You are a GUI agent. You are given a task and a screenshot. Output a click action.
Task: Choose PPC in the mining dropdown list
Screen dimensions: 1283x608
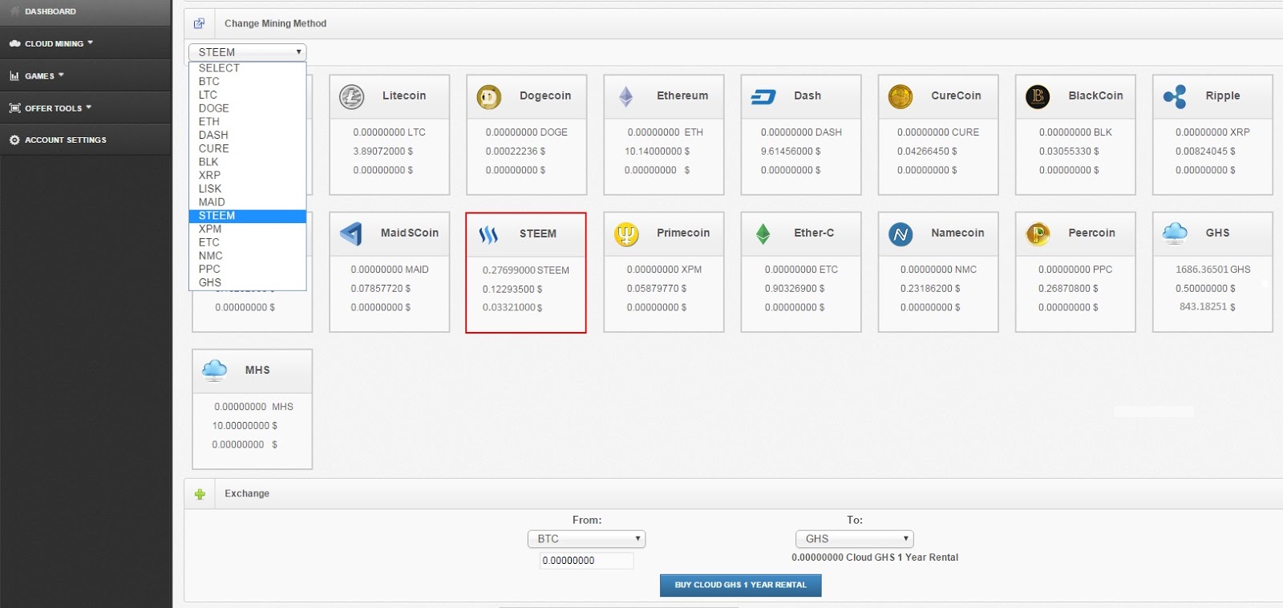pos(248,269)
